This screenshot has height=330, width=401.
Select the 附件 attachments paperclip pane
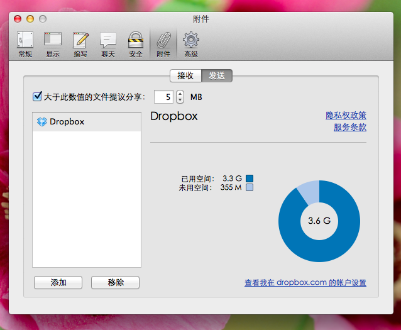point(163,44)
